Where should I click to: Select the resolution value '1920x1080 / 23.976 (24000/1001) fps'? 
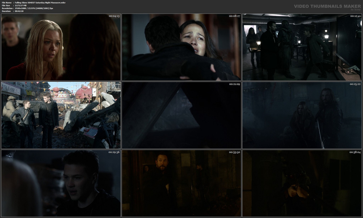click(x=34, y=8)
